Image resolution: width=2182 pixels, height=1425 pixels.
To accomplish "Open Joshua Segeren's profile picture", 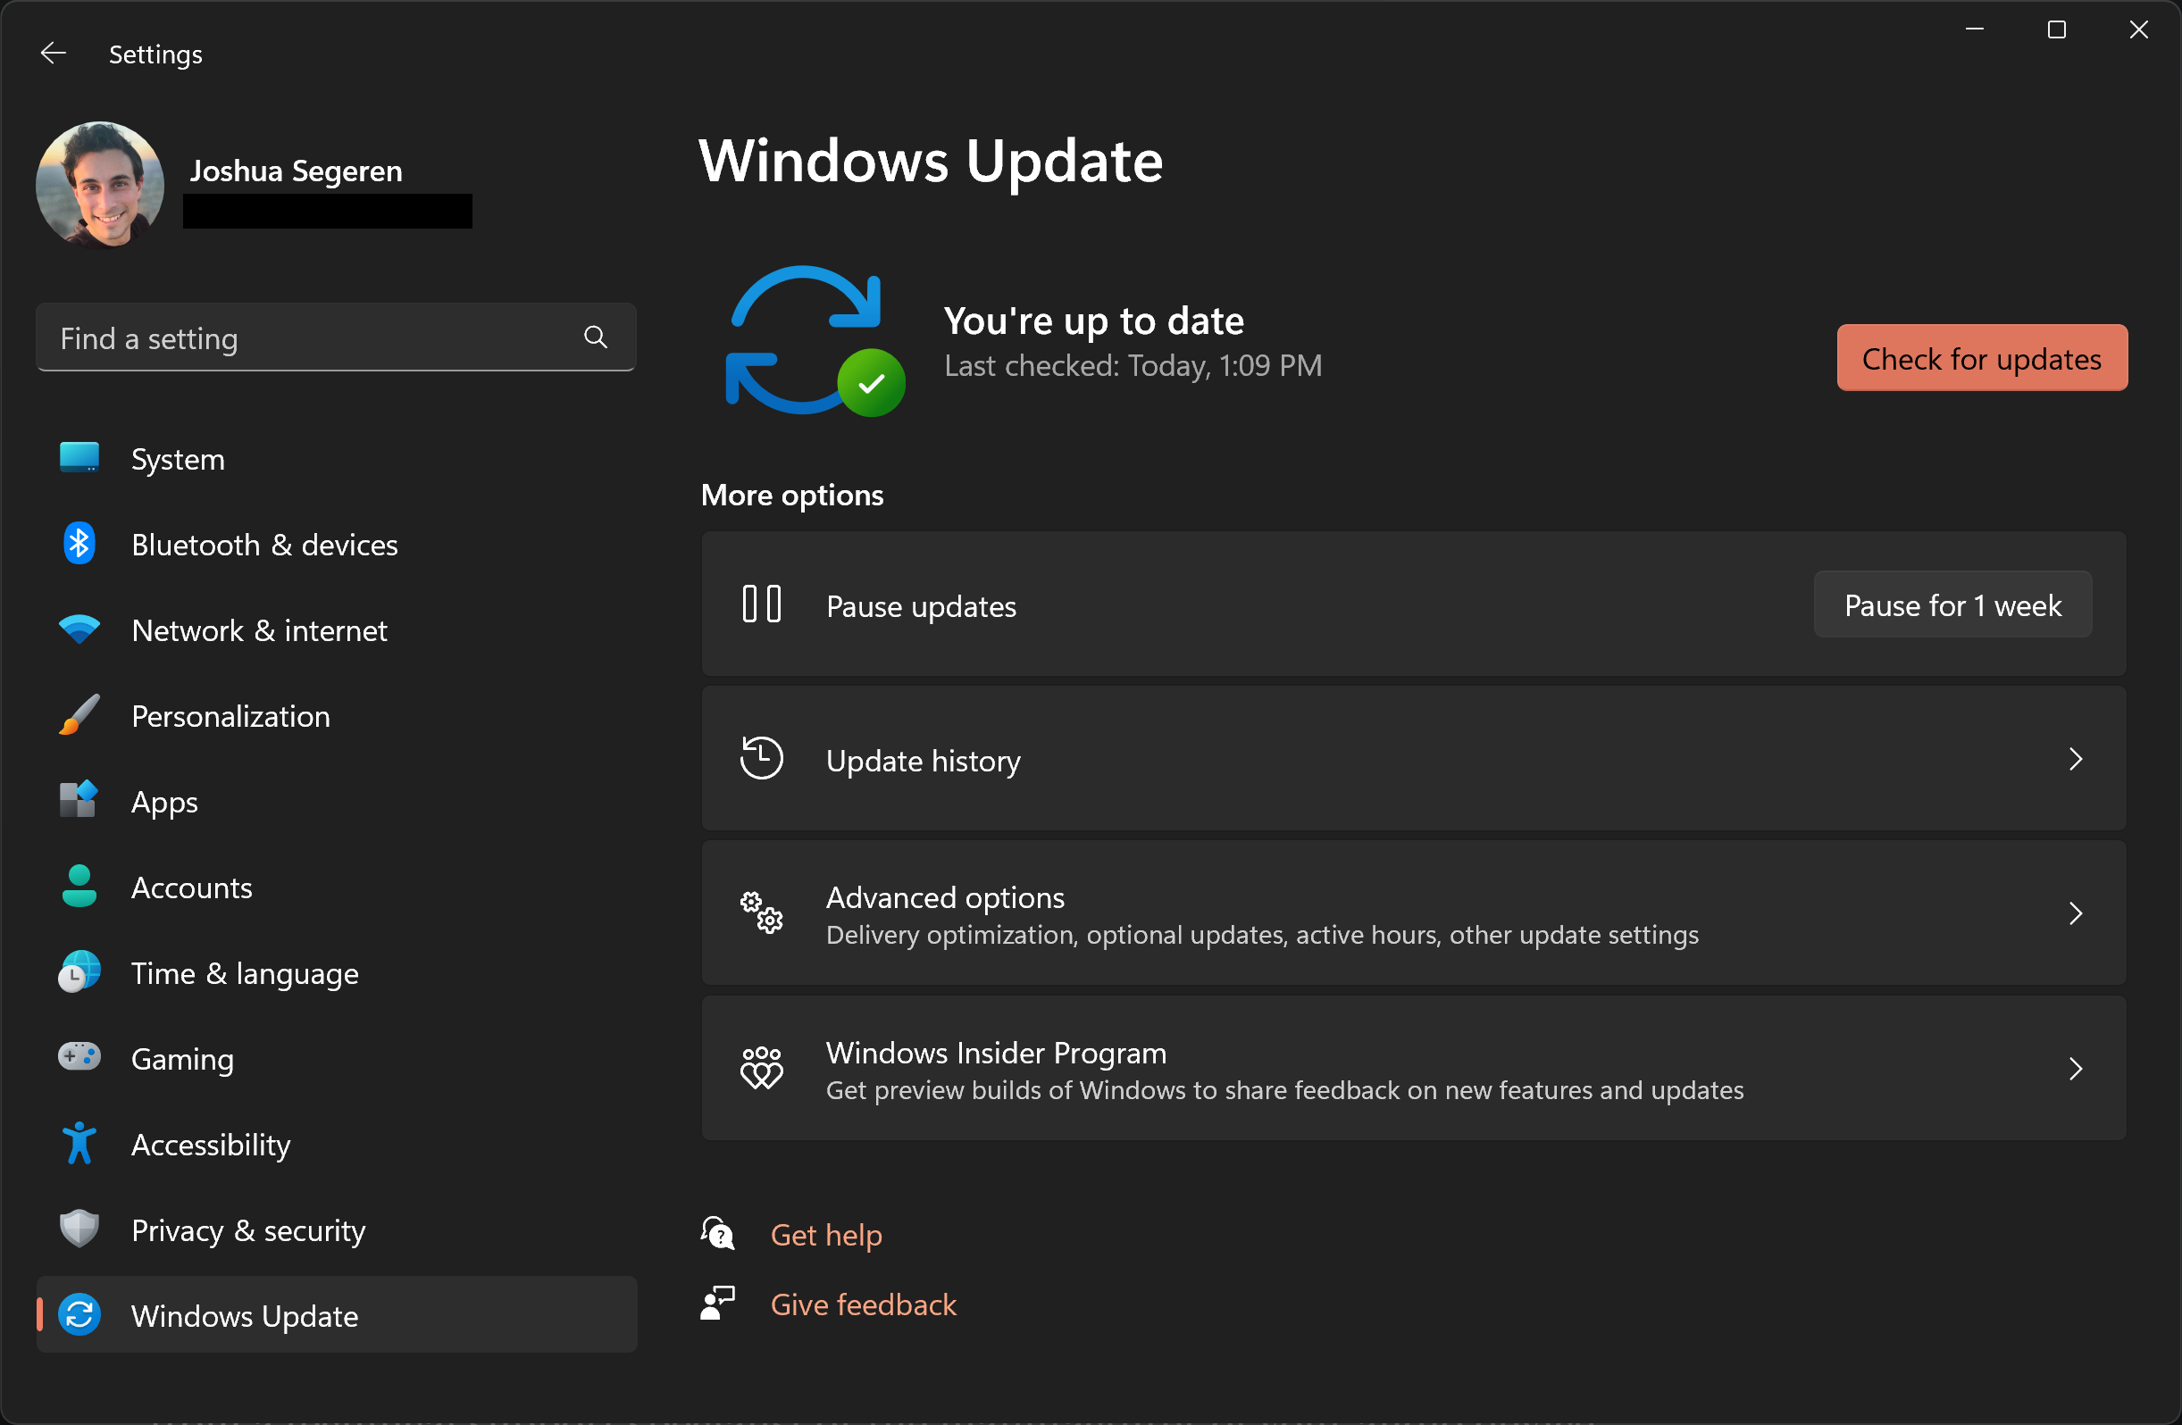I will pyautogui.click(x=100, y=185).
